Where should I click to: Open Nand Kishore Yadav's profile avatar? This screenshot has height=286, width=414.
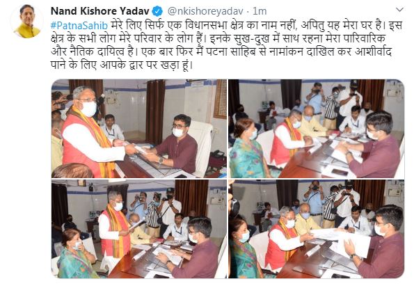[x=27, y=22]
